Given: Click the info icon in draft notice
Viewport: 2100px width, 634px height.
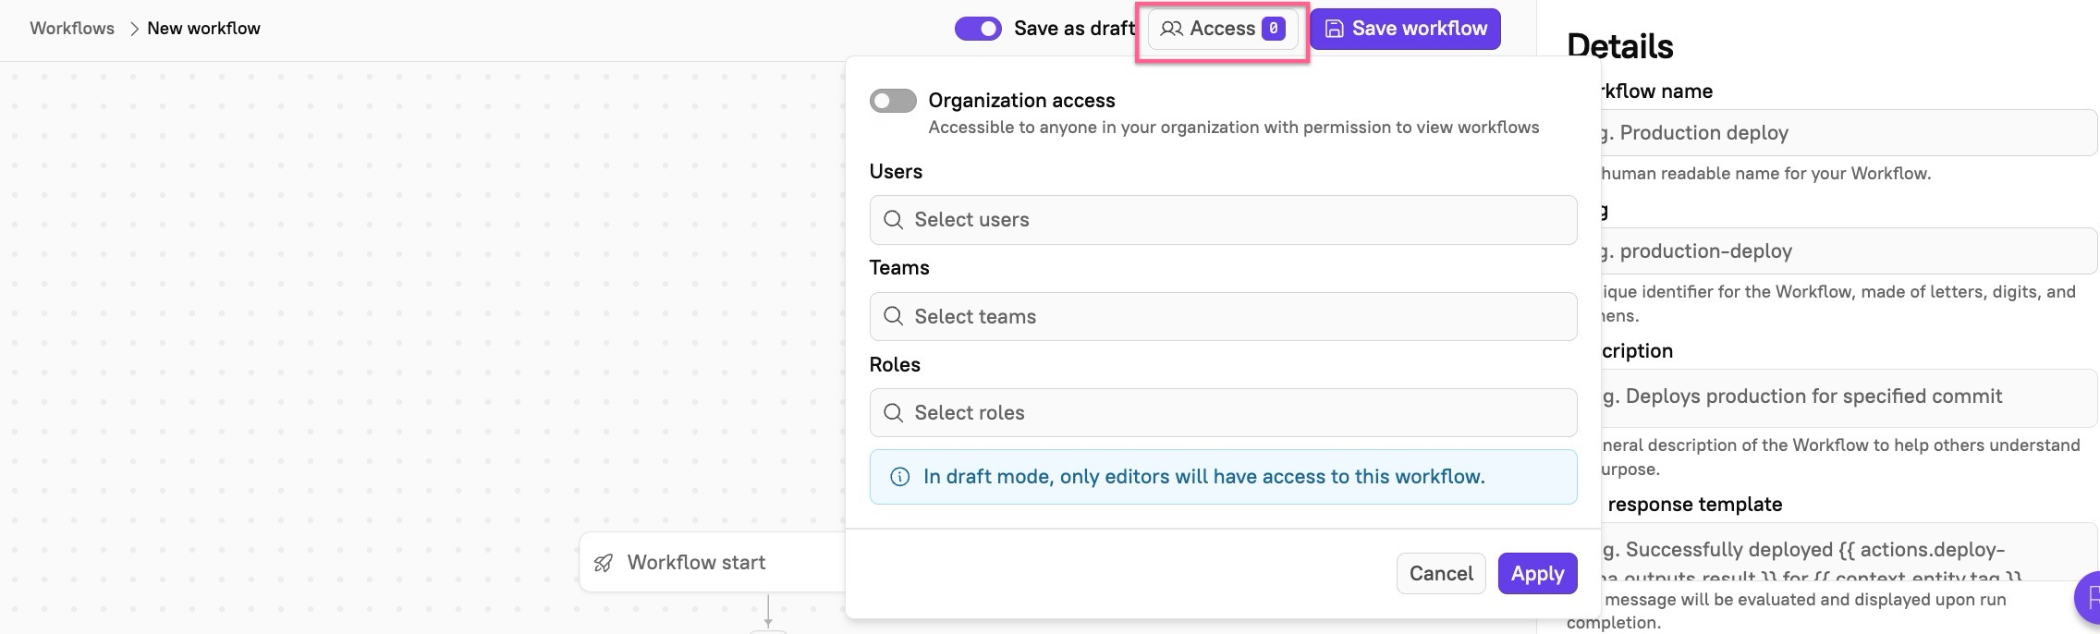Looking at the screenshot, I should click(x=899, y=477).
